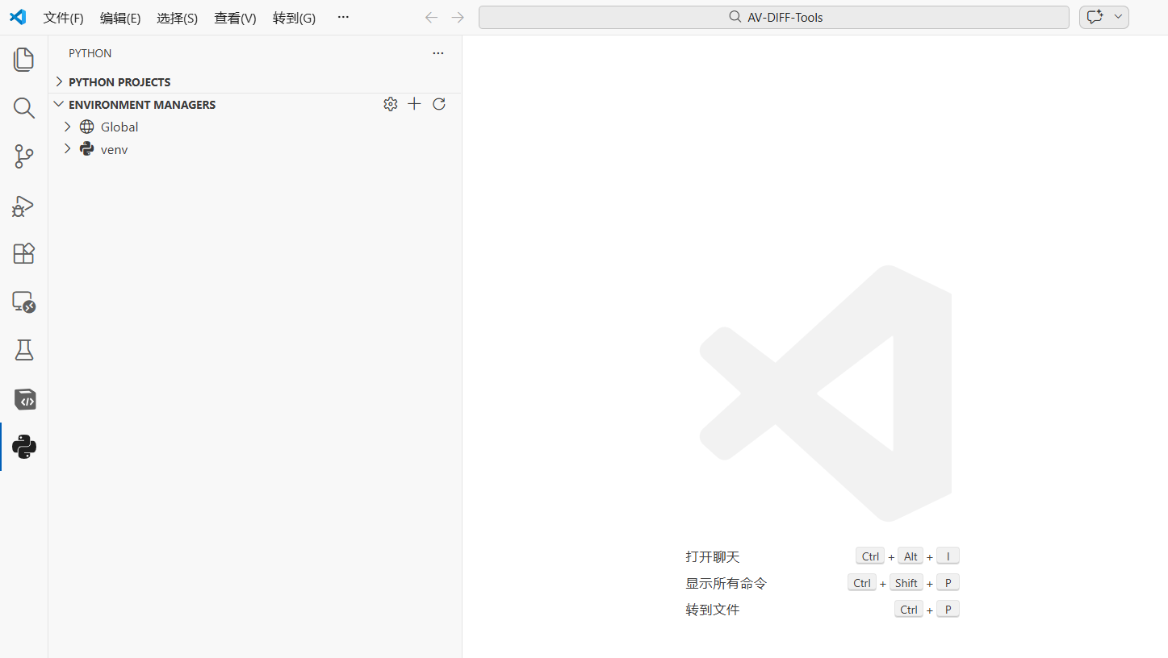This screenshot has height=658, width=1168.
Task: Click the gear icon next to ENVIRONMENT MANAGERS
Action: 391,103
